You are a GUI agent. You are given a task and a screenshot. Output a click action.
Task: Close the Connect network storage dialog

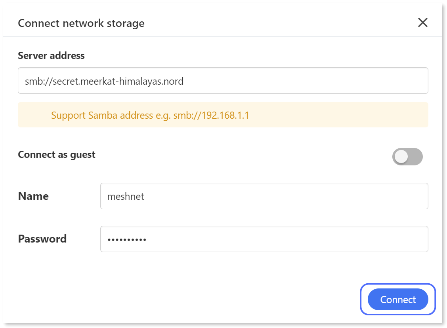422,23
